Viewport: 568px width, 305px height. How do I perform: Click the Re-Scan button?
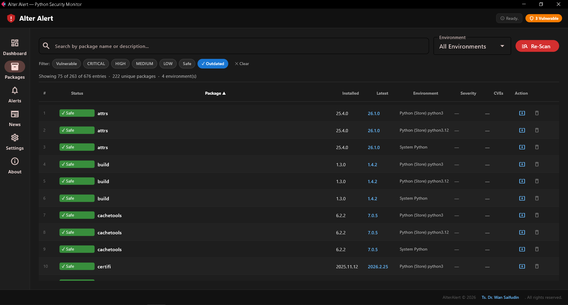click(537, 46)
